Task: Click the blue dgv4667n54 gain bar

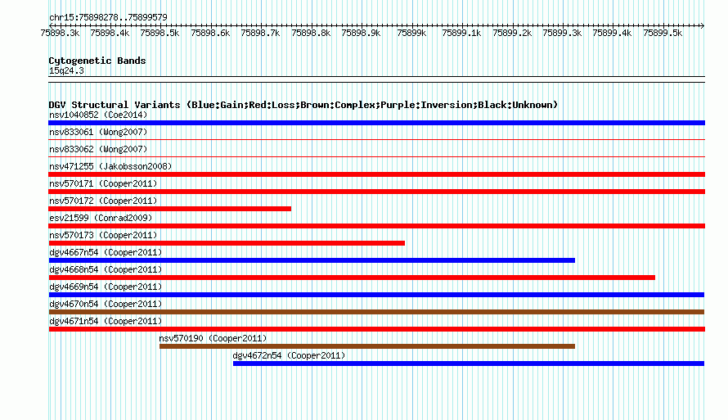Action: point(312,260)
